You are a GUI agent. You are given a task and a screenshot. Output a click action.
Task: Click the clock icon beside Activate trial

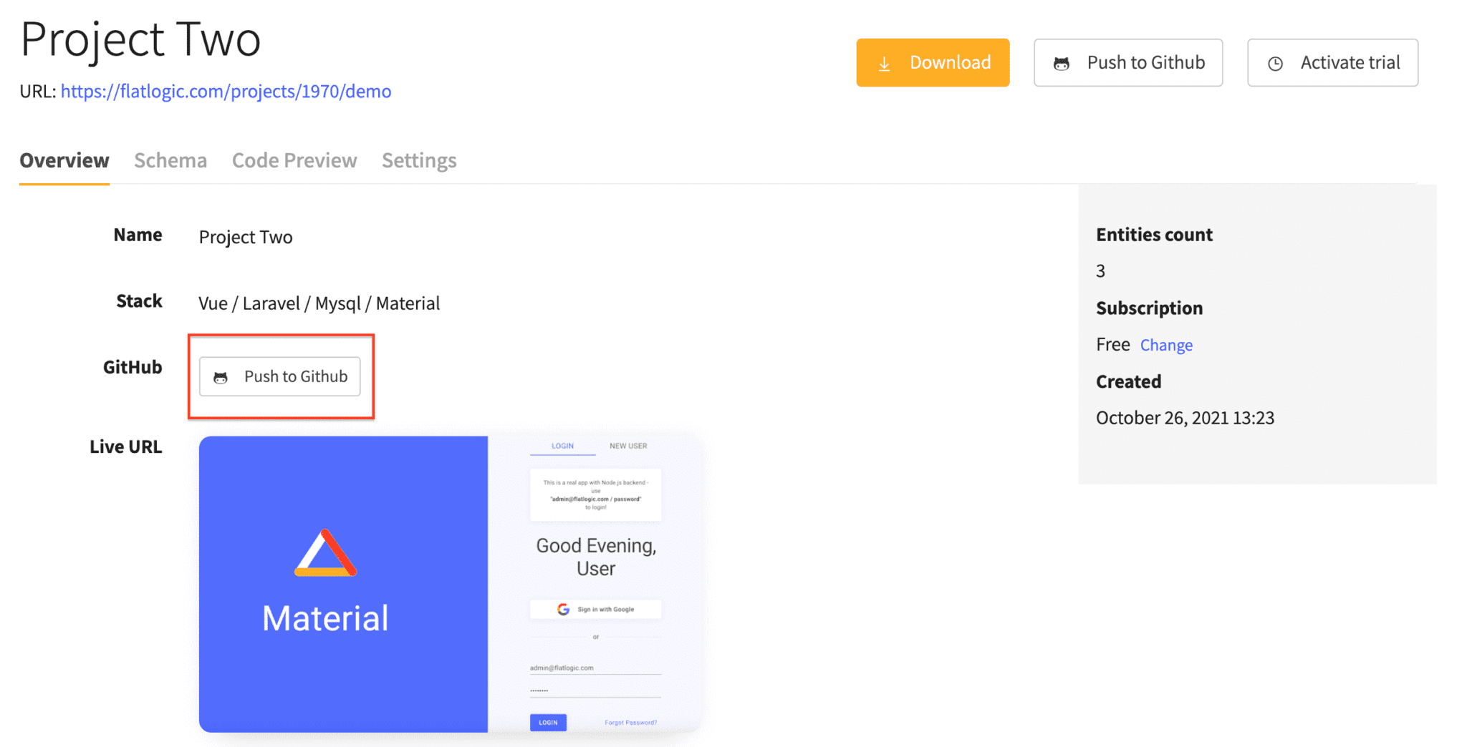[x=1275, y=64]
